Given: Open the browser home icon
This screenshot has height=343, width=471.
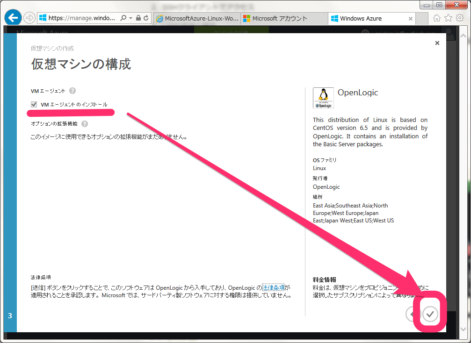Looking at the screenshot, I should point(437,18).
